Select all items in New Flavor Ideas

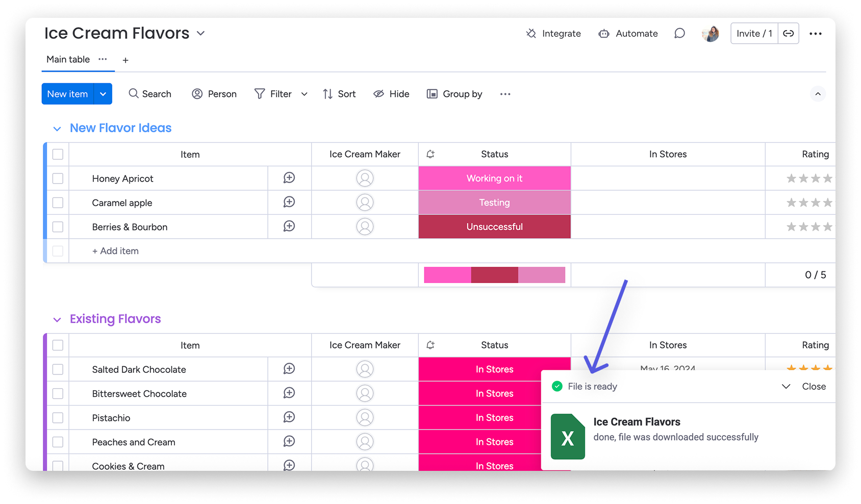pyautogui.click(x=58, y=154)
